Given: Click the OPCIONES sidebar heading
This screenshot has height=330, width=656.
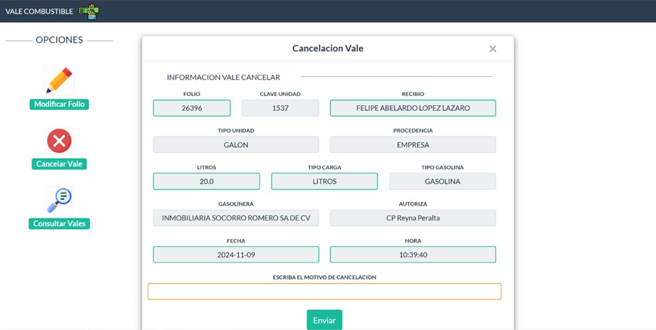Looking at the screenshot, I should click(x=59, y=40).
